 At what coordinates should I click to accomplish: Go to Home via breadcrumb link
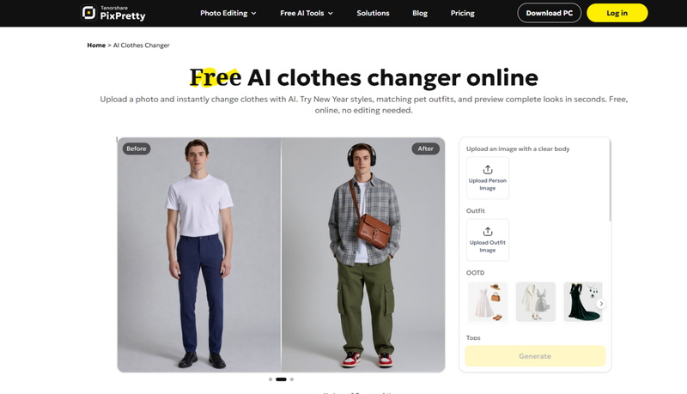[96, 45]
